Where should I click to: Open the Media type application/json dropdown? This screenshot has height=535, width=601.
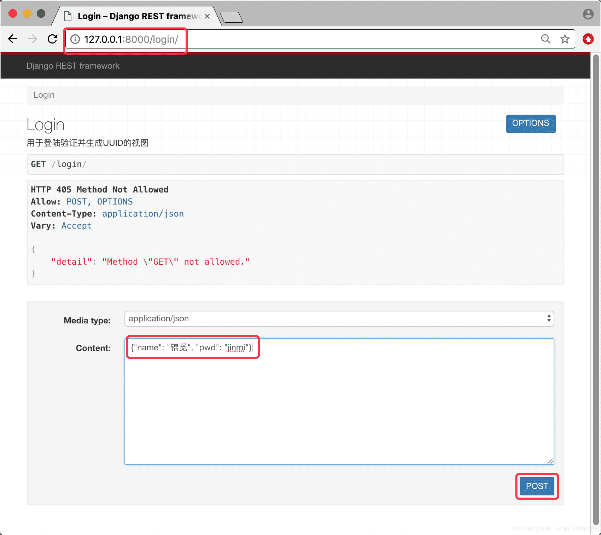click(339, 319)
